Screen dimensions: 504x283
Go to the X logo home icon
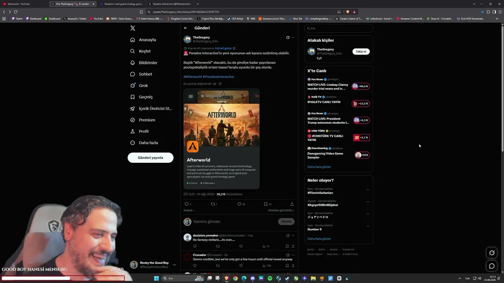[133, 28]
